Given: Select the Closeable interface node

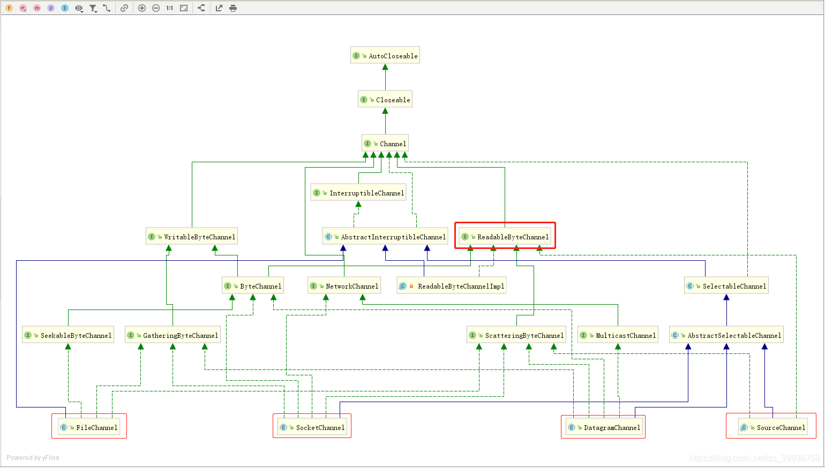Looking at the screenshot, I should coord(385,100).
